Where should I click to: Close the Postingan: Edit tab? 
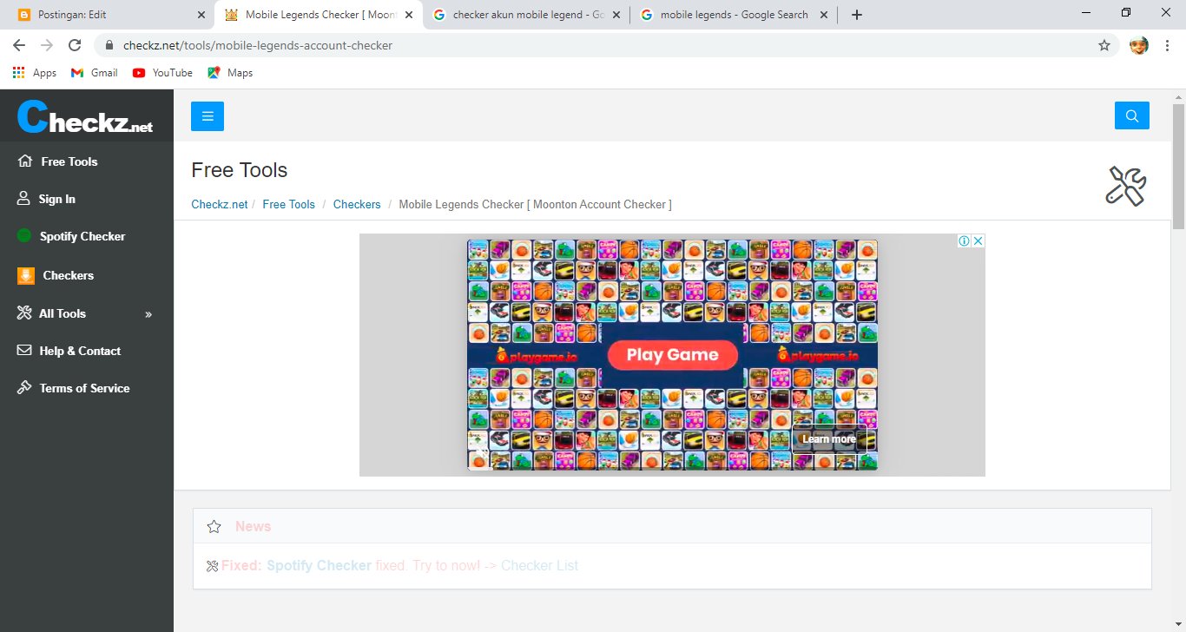(201, 15)
